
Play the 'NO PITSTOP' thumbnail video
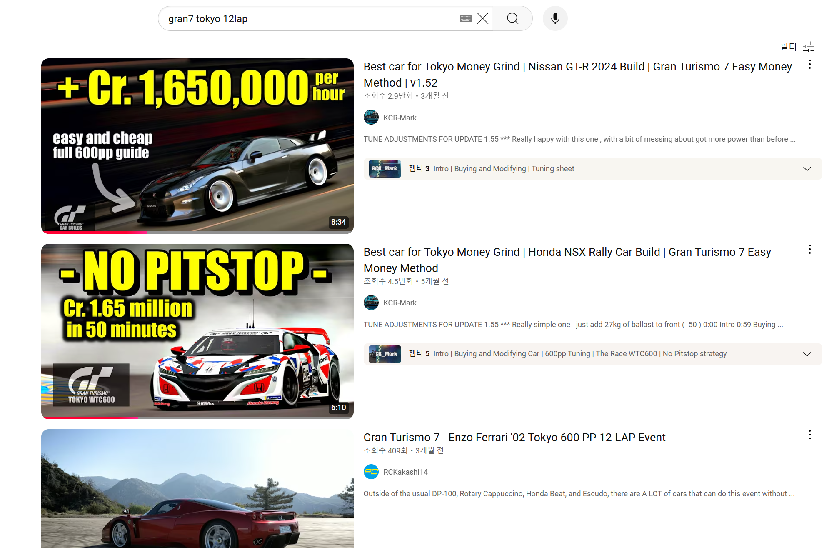tap(197, 331)
